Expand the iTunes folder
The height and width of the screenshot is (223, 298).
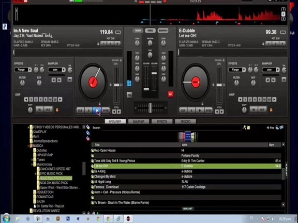pos(32,160)
